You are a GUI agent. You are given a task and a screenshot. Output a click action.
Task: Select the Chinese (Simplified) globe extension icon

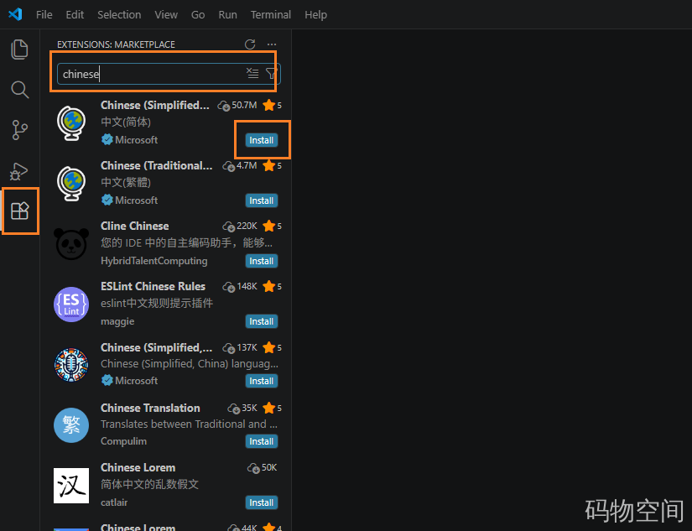click(x=71, y=122)
